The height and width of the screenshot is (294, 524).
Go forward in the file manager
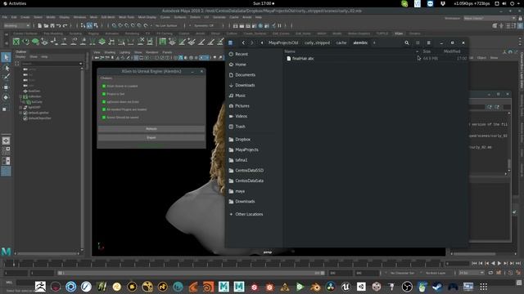(252, 42)
